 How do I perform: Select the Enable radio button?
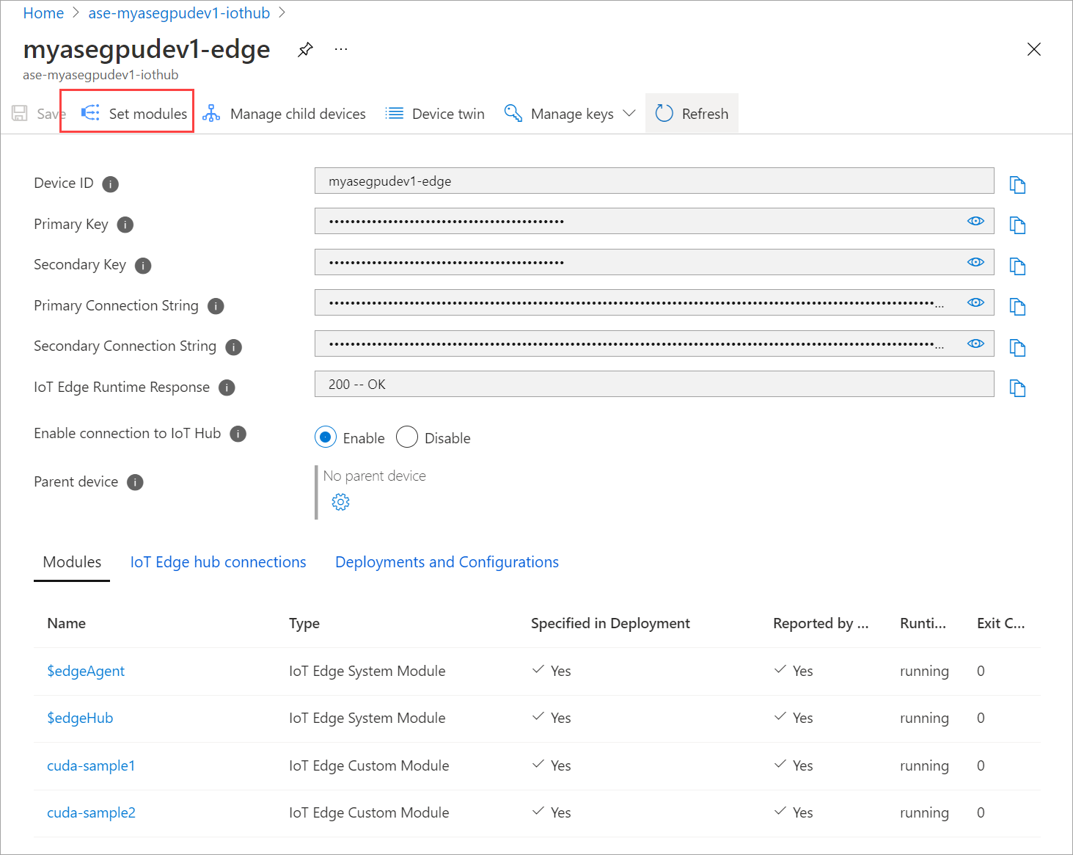click(x=326, y=437)
